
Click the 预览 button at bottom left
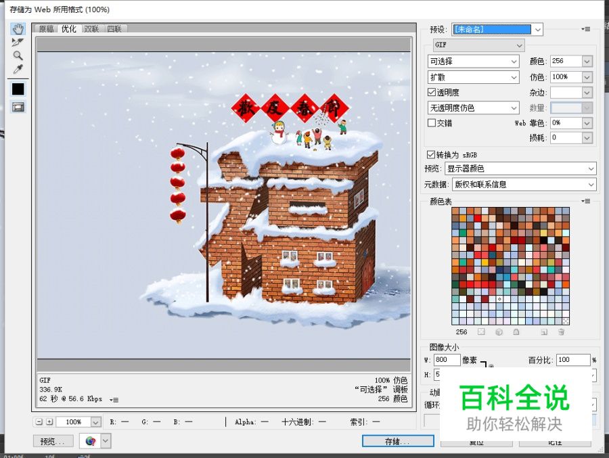(x=52, y=440)
